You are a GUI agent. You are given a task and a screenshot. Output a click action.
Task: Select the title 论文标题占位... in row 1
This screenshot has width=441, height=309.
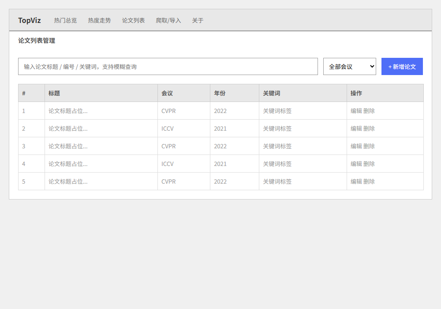[68, 111]
